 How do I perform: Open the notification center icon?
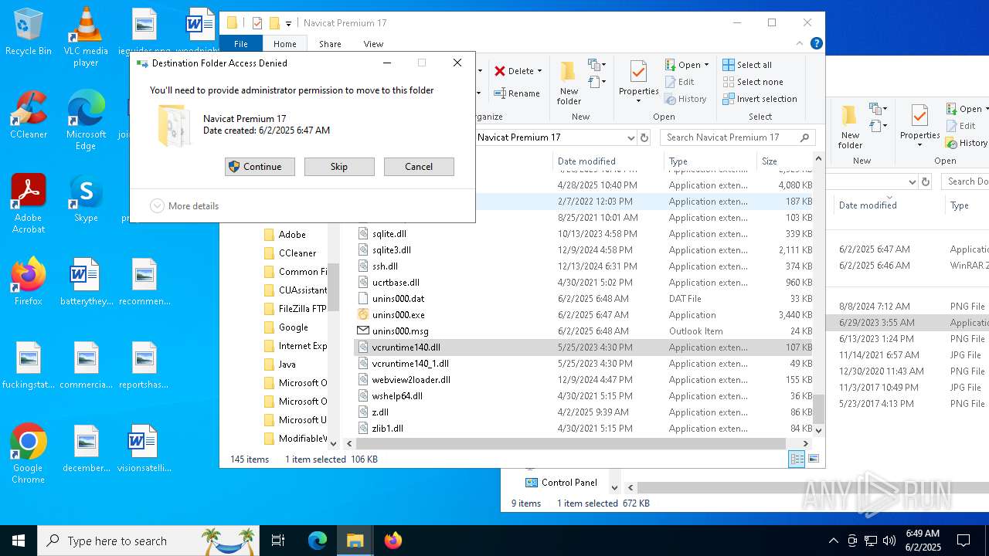click(x=964, y=541)
